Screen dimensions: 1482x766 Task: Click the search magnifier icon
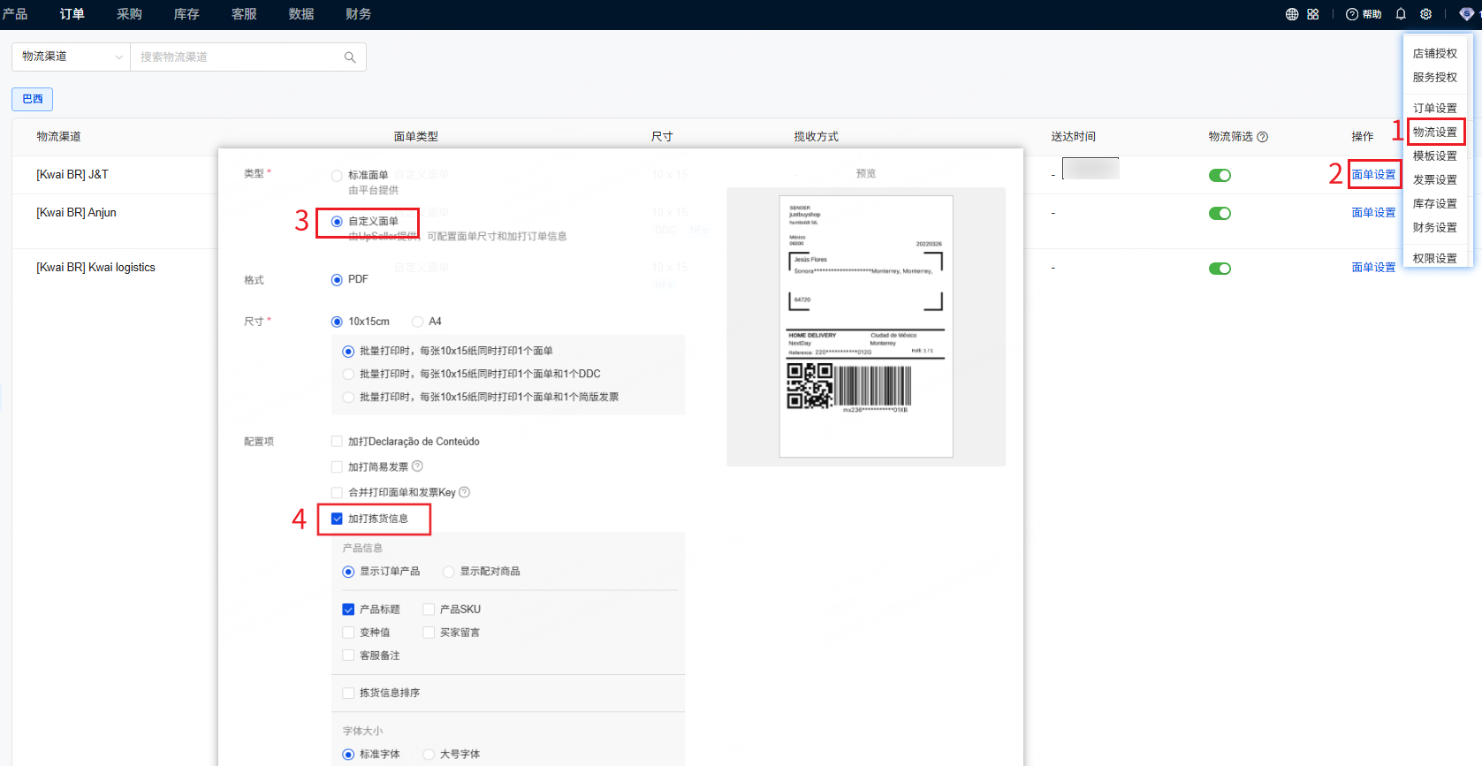pos(350,57)
